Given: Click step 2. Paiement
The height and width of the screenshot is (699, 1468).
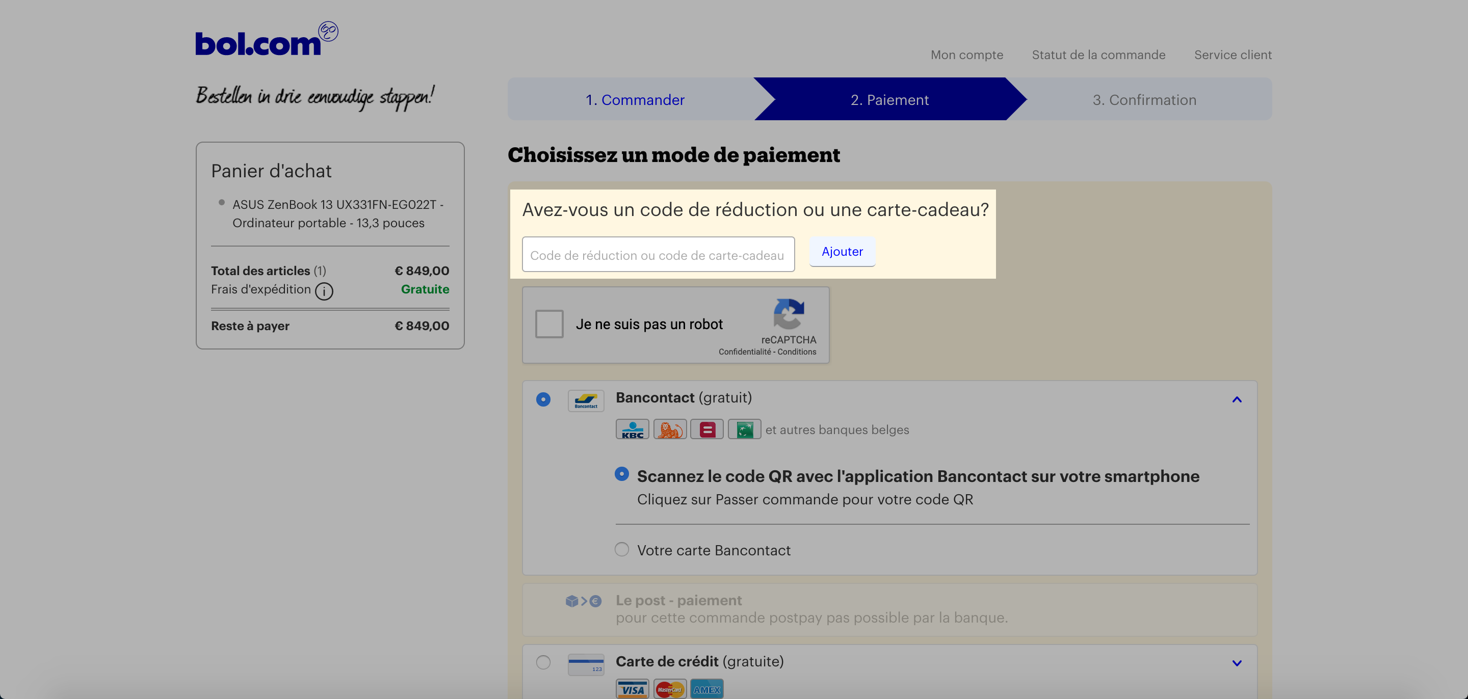Looking at the screenshot, I should 889,100.
